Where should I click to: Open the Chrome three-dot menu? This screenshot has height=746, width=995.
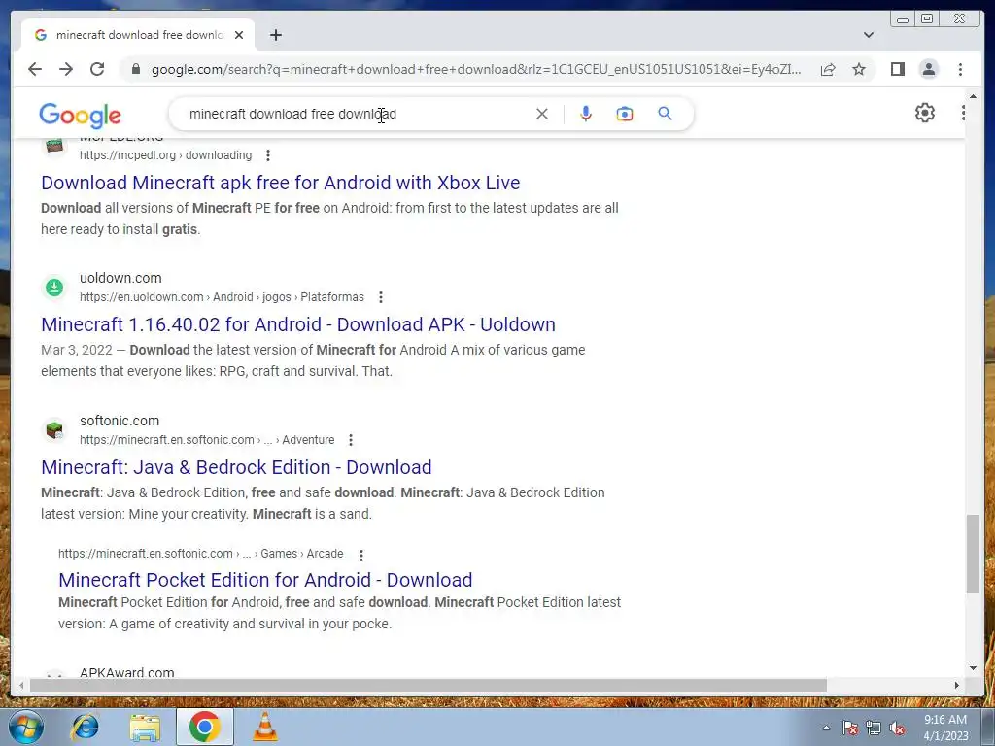960,69
